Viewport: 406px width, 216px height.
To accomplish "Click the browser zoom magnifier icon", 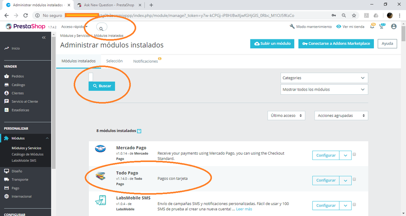I will pos(344,15).
